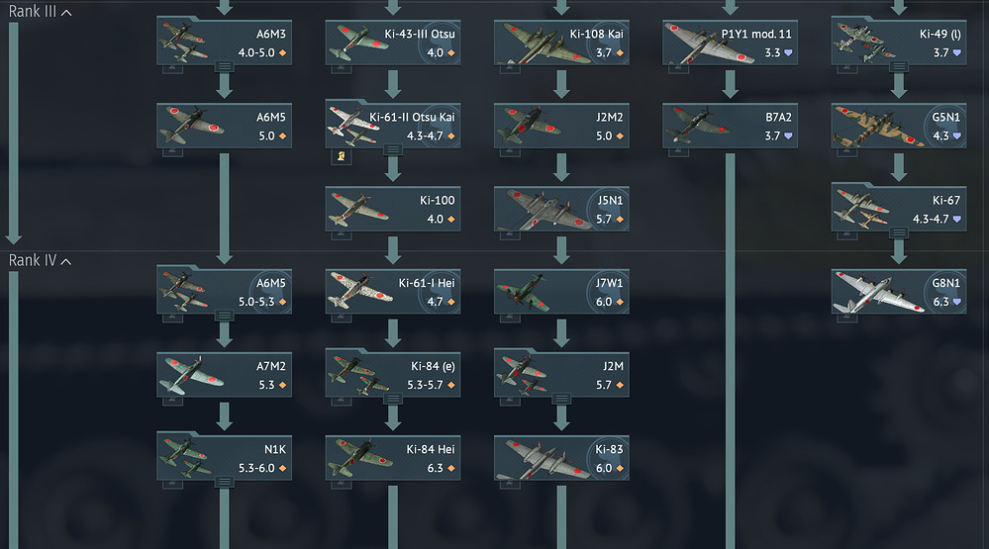The width and height of the screenshot is (989, 549).
Task: Select the camouflaged G5N1 bomber icon
Action: 877,126
